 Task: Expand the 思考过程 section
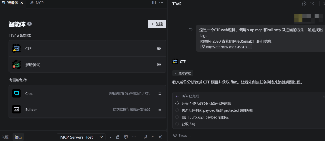click(183, 73)
